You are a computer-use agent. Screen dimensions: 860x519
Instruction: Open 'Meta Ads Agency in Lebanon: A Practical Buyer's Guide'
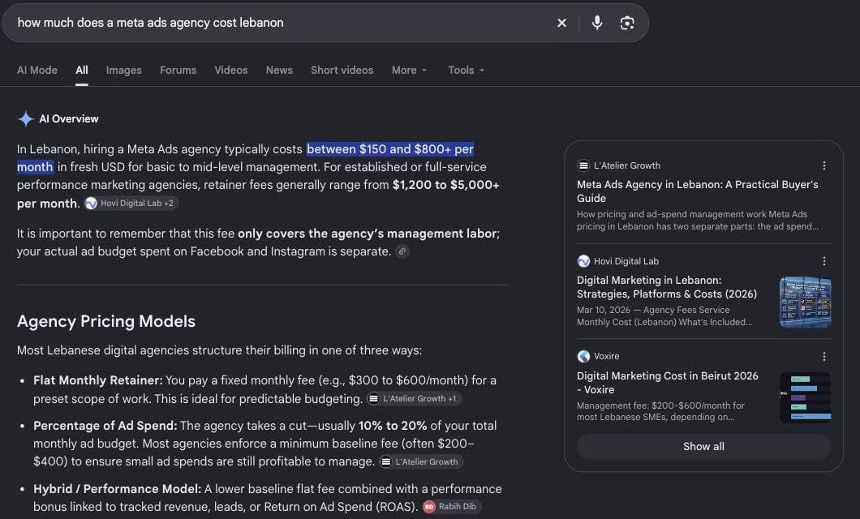pos(697,191)
